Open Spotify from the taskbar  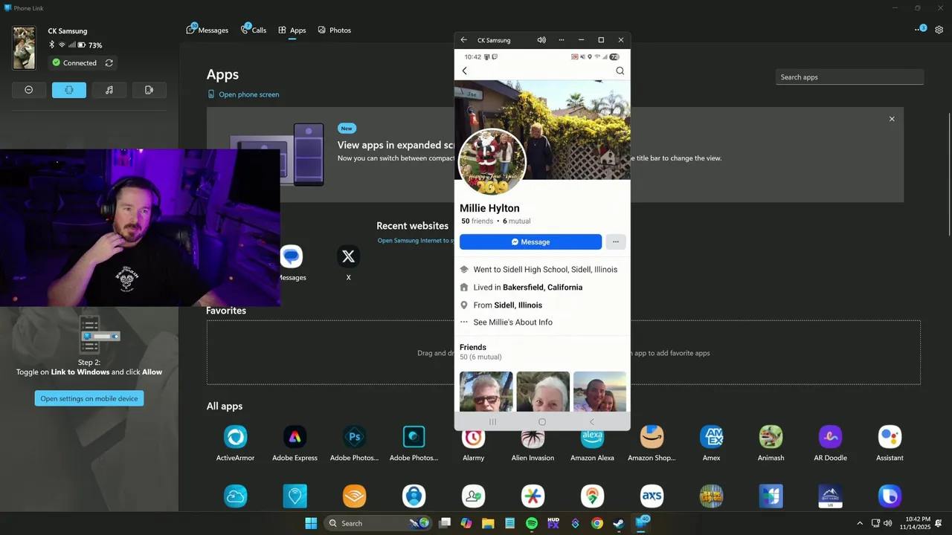pos(532,523)
